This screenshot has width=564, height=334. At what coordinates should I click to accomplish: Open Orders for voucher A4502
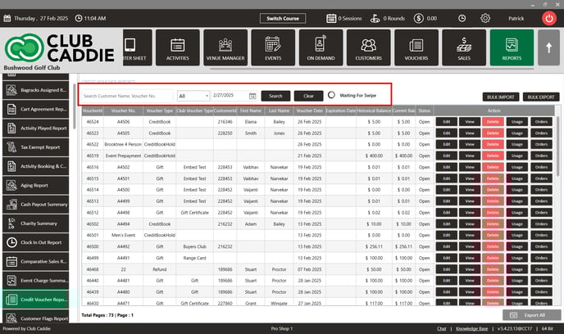point(541,167)
